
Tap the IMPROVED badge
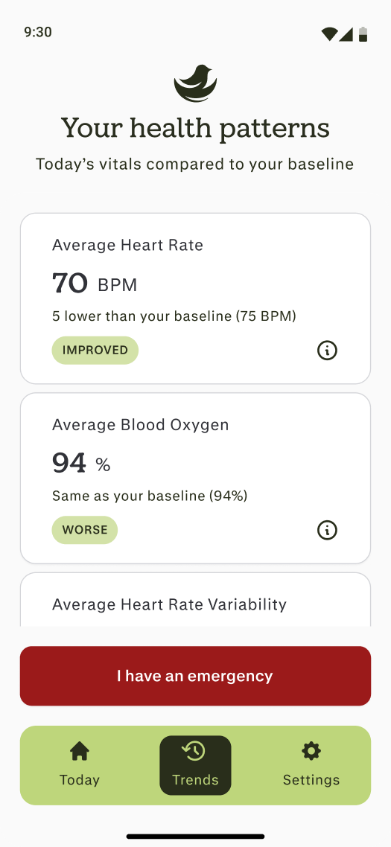click(x=95, y=350)
